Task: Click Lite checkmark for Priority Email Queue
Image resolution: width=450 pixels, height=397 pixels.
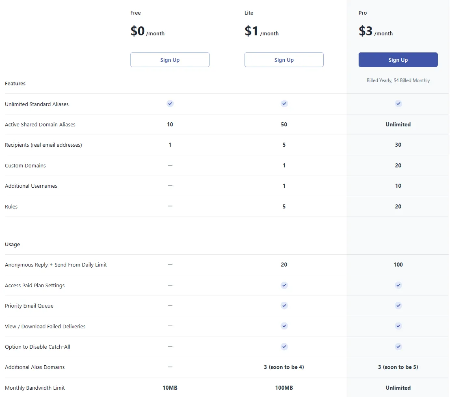Action: point(284,306)
